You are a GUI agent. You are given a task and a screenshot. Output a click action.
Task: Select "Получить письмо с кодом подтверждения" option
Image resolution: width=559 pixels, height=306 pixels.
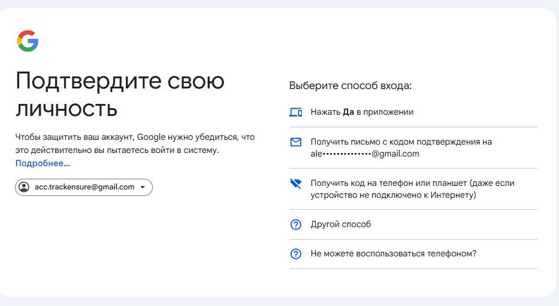tap(401, 142)
